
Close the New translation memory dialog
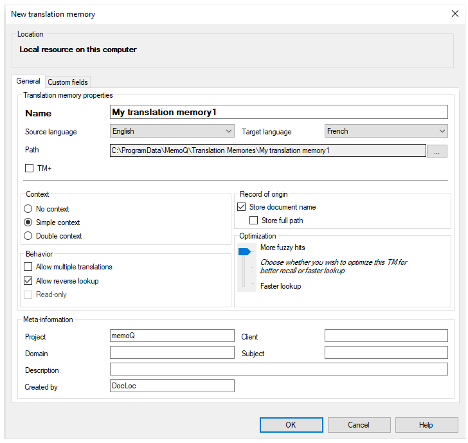455,14
